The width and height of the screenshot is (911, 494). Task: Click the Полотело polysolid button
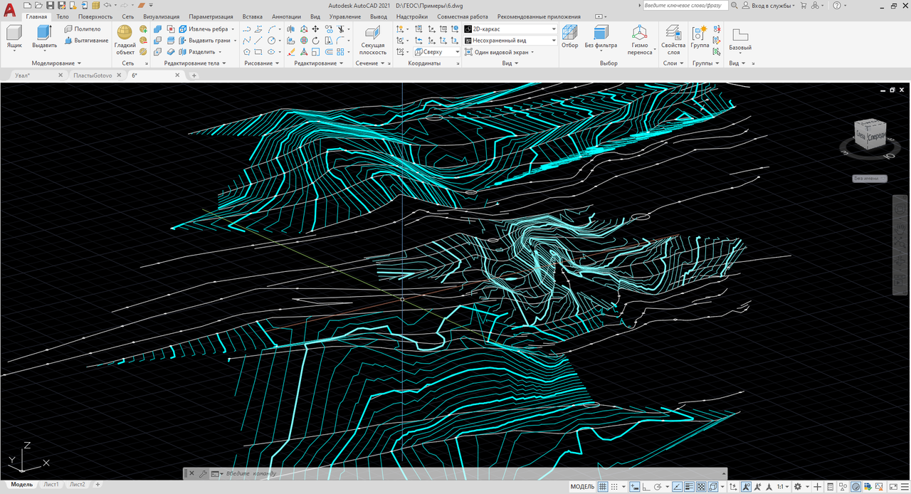pos(82,29)
